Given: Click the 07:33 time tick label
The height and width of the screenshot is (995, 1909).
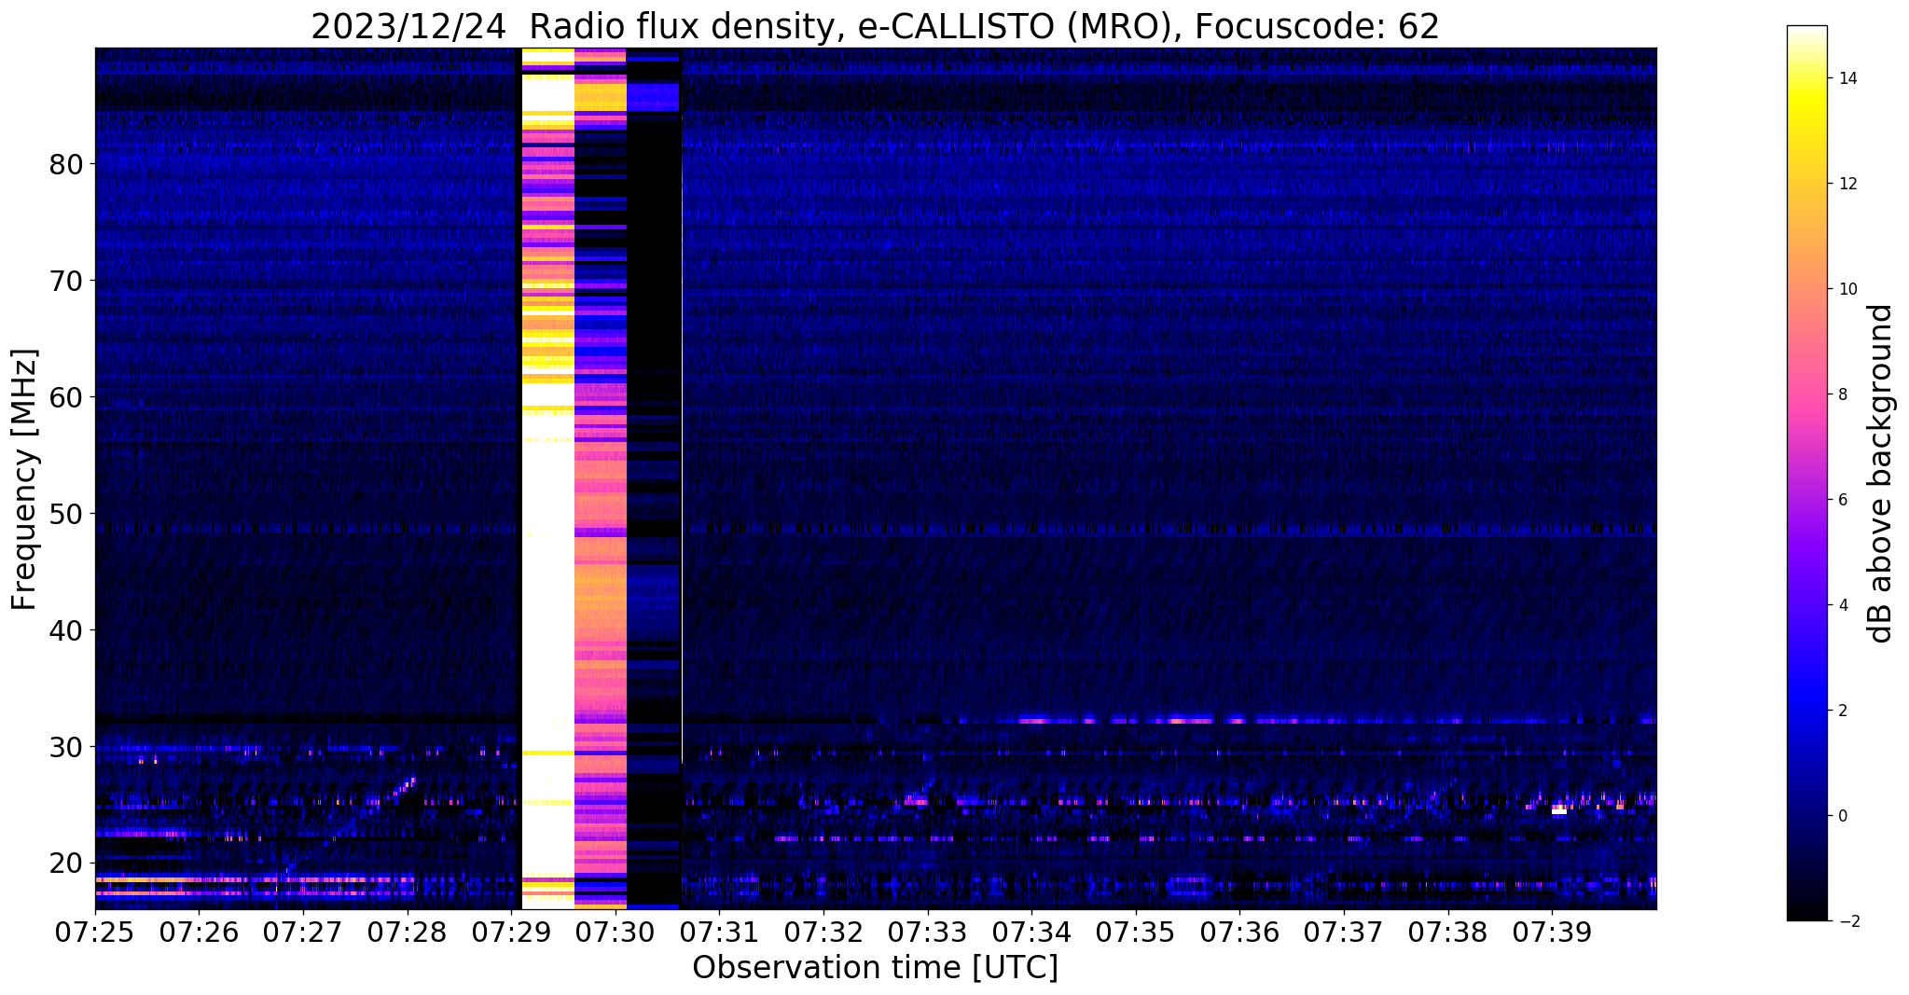Looking at the screenshot, I should 927,932.
